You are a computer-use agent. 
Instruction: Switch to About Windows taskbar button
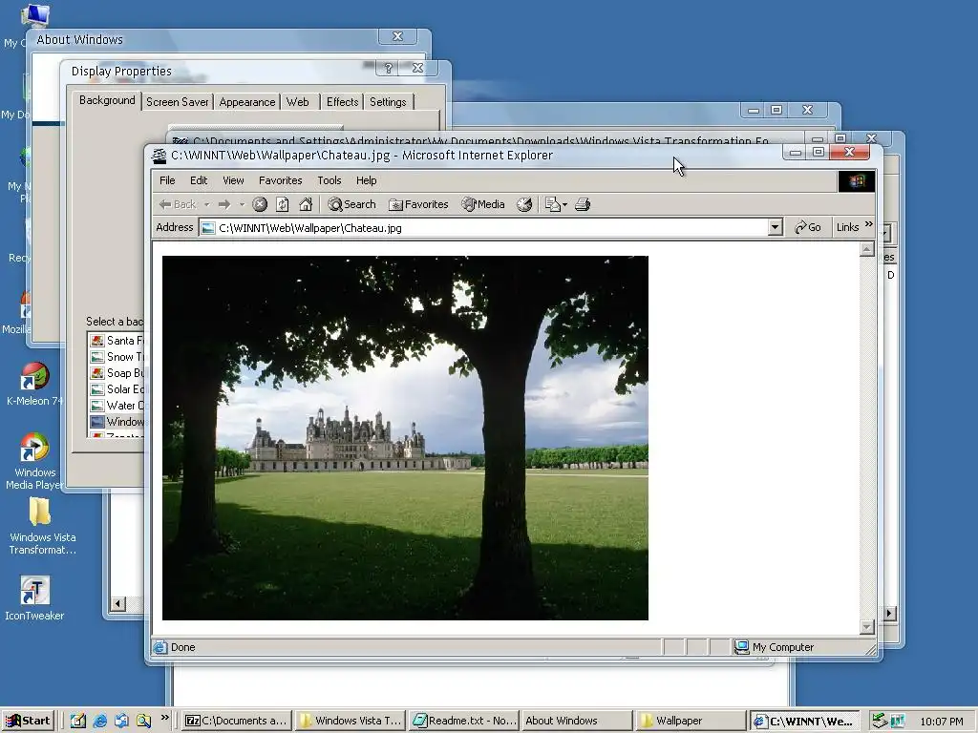click(576, 721)
